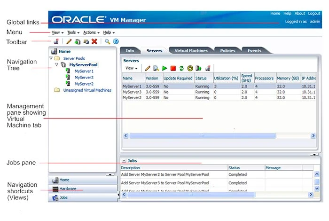
Task: Select the Servers tab
Action: tap(154, 51)
